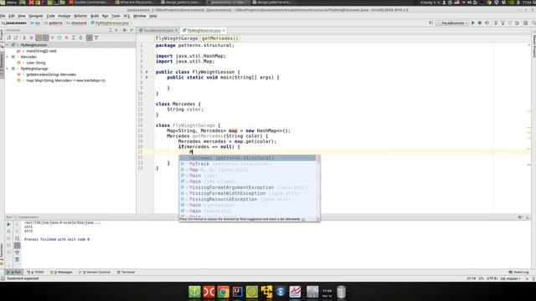Click the Debug bug icon in the toolbar

[480, 23]
